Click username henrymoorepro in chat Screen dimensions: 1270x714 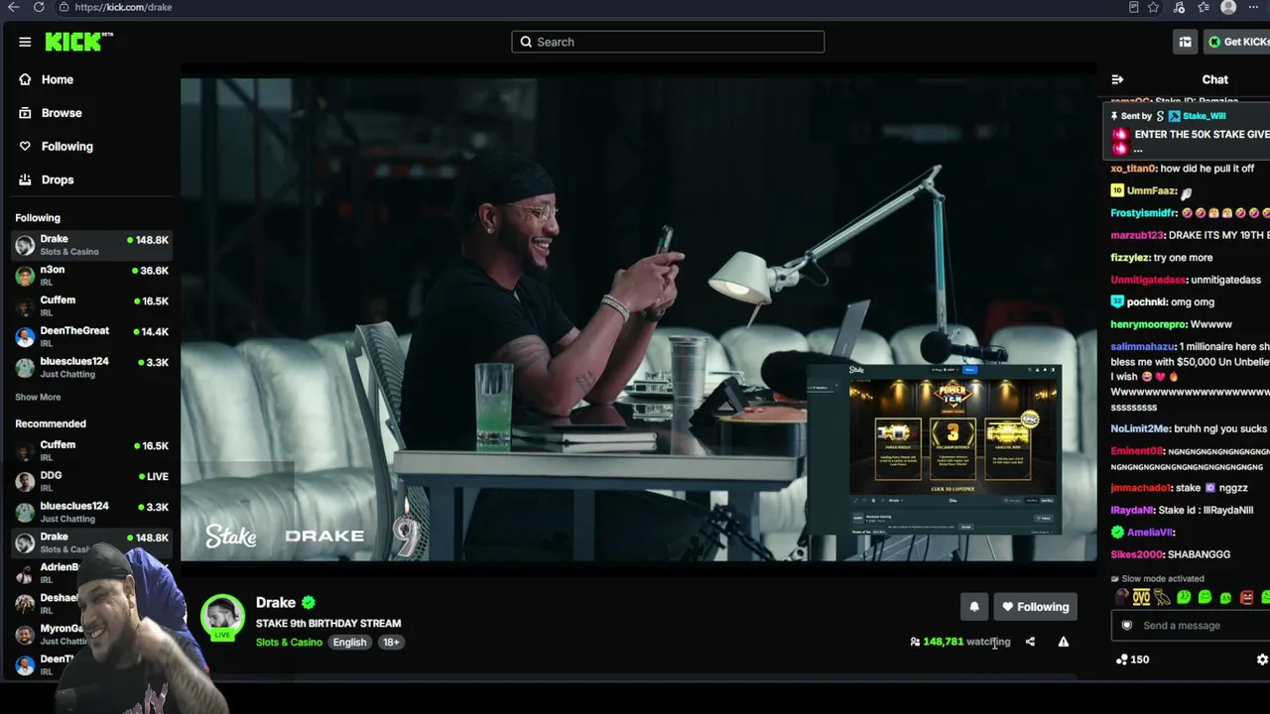point(1148,324)
